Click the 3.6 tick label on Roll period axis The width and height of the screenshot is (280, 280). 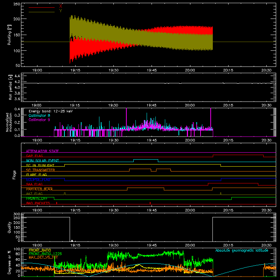17,99
